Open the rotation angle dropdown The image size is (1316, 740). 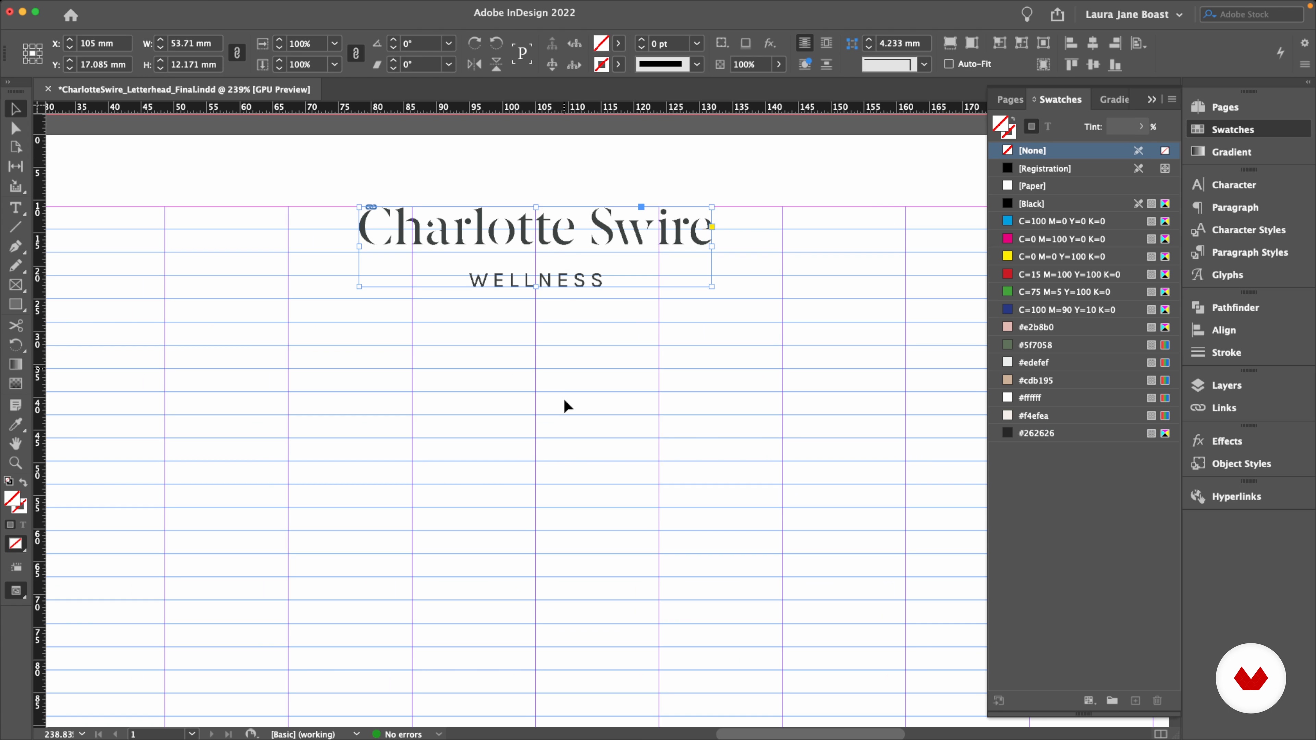[449, 44]
